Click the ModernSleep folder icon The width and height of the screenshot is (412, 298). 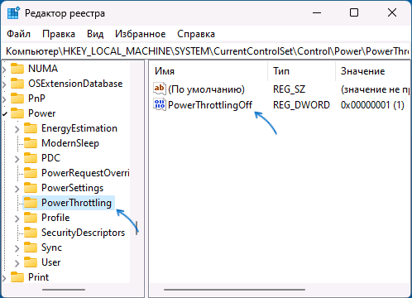tap(31, 143)
